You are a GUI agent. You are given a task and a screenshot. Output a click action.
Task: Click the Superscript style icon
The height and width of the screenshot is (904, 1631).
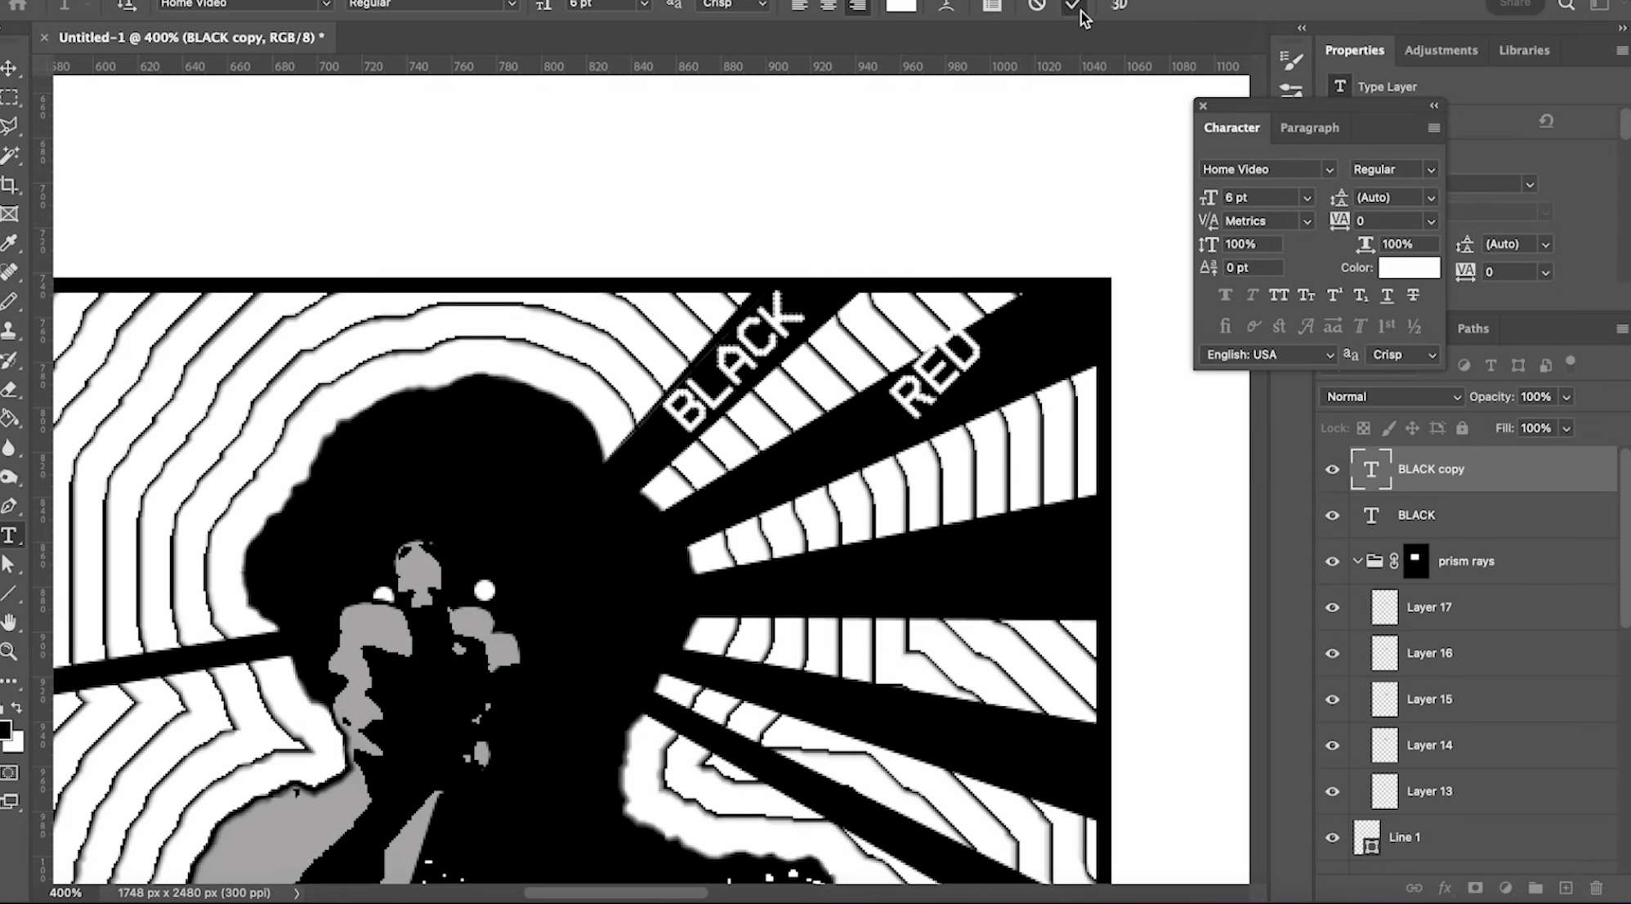pyautogui.click(x=1334, y=295)
